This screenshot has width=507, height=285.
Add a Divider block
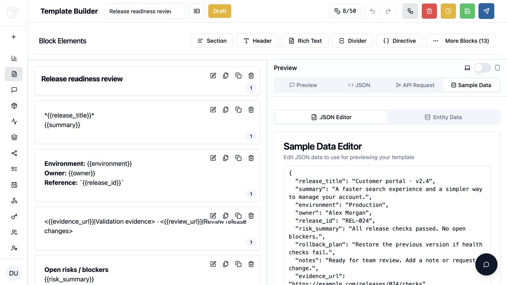(x=353, y=41)
